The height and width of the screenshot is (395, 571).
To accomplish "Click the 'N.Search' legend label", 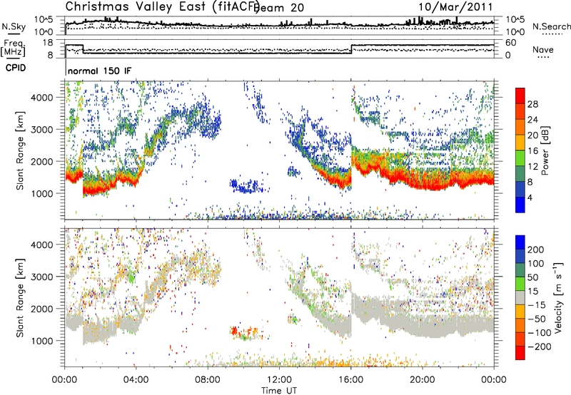I will click(x=551, y=26).
